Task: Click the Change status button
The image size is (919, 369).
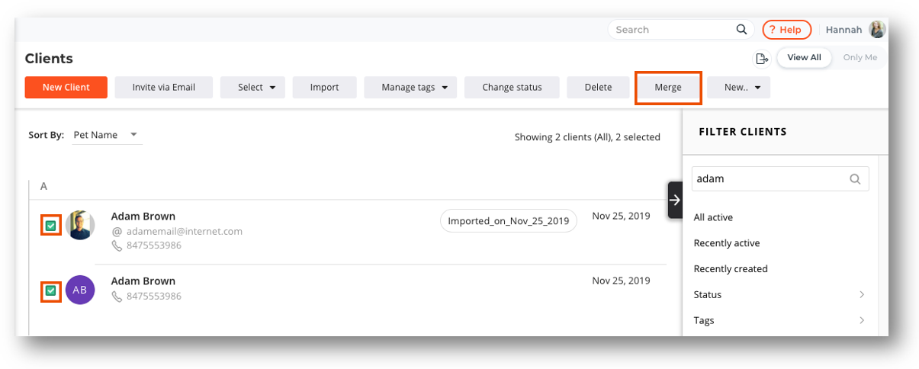Action: point(512,88)
